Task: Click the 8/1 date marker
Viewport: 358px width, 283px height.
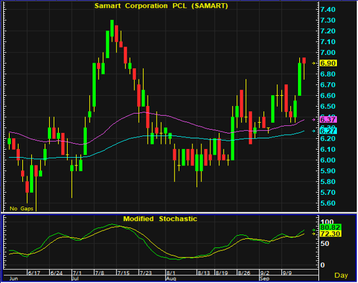Action: coord(171,273)
